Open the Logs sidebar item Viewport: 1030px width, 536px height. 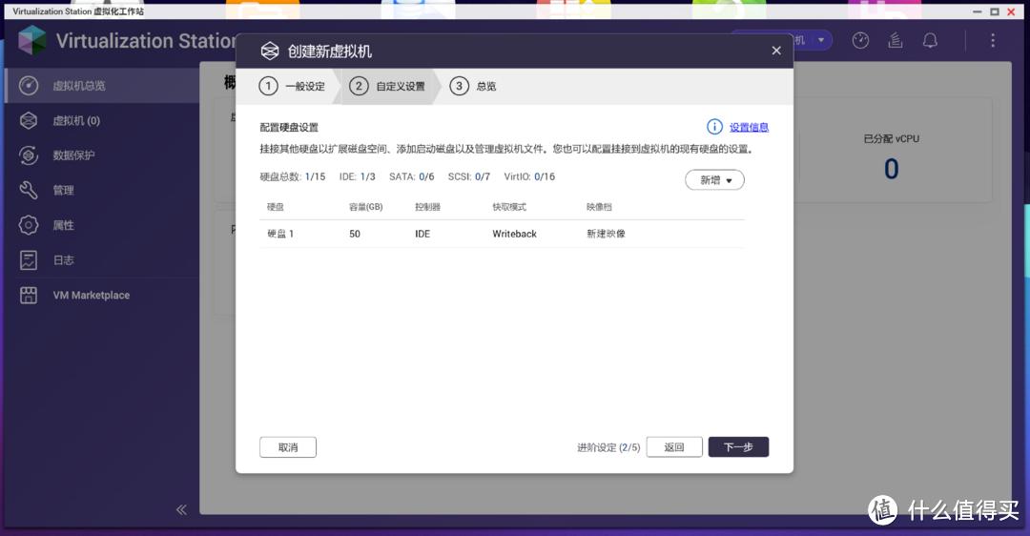102,260
